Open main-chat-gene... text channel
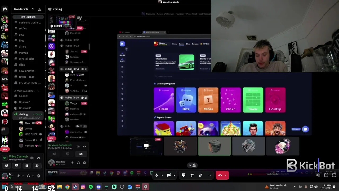Image resolution: width=339 pixels, height=191 pixels. pyautogui.click(x=28, y=23)
